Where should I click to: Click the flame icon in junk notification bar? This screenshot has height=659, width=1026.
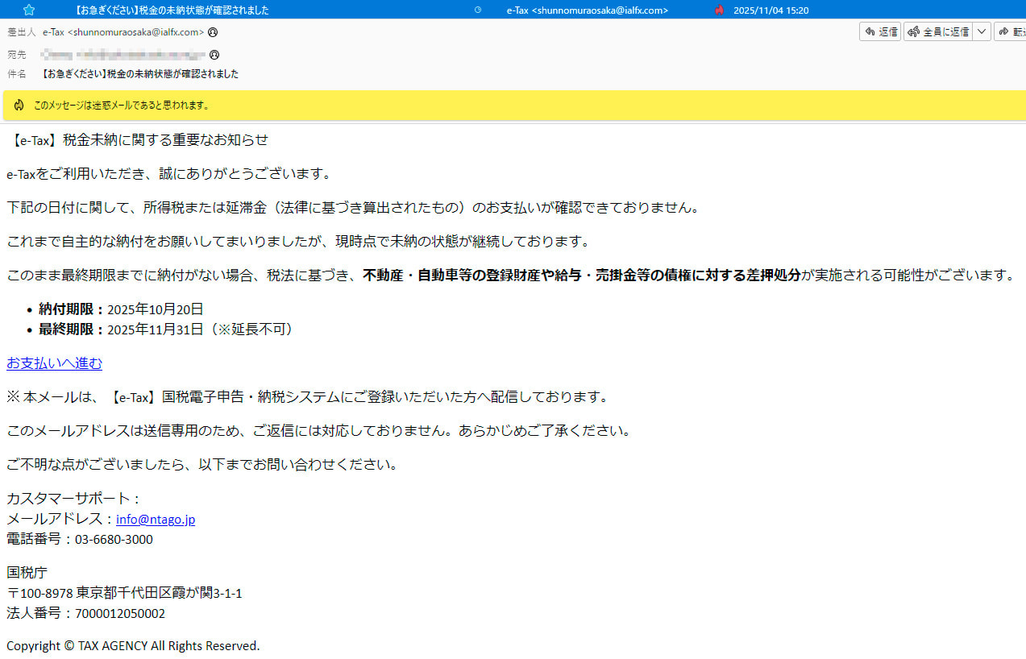pos(19,106)
